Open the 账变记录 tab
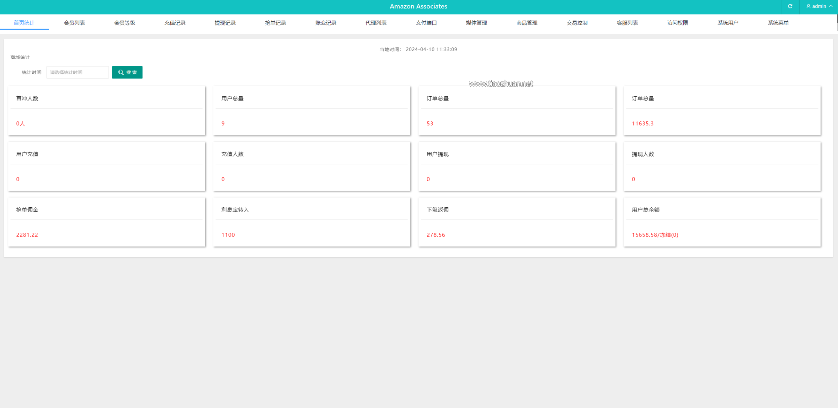Image resolution: width=838 pixels, height=408 pixels. click(326, 23)
